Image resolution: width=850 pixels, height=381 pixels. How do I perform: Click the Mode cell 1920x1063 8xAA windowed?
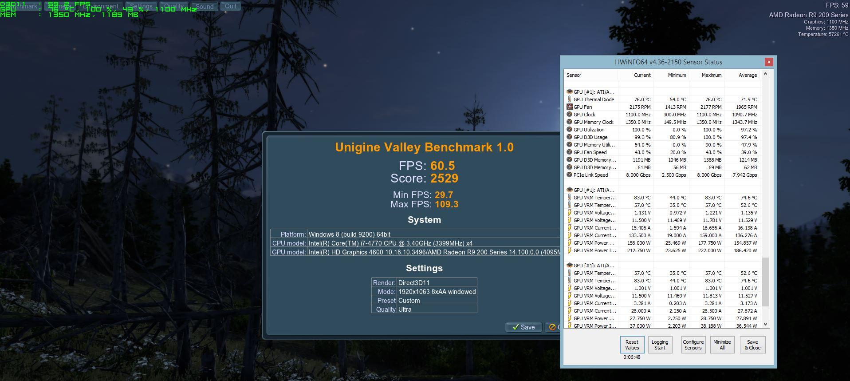click(x=437, y=292)
